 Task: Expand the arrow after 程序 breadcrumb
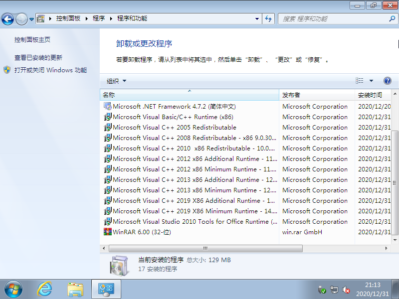point(111,18)
